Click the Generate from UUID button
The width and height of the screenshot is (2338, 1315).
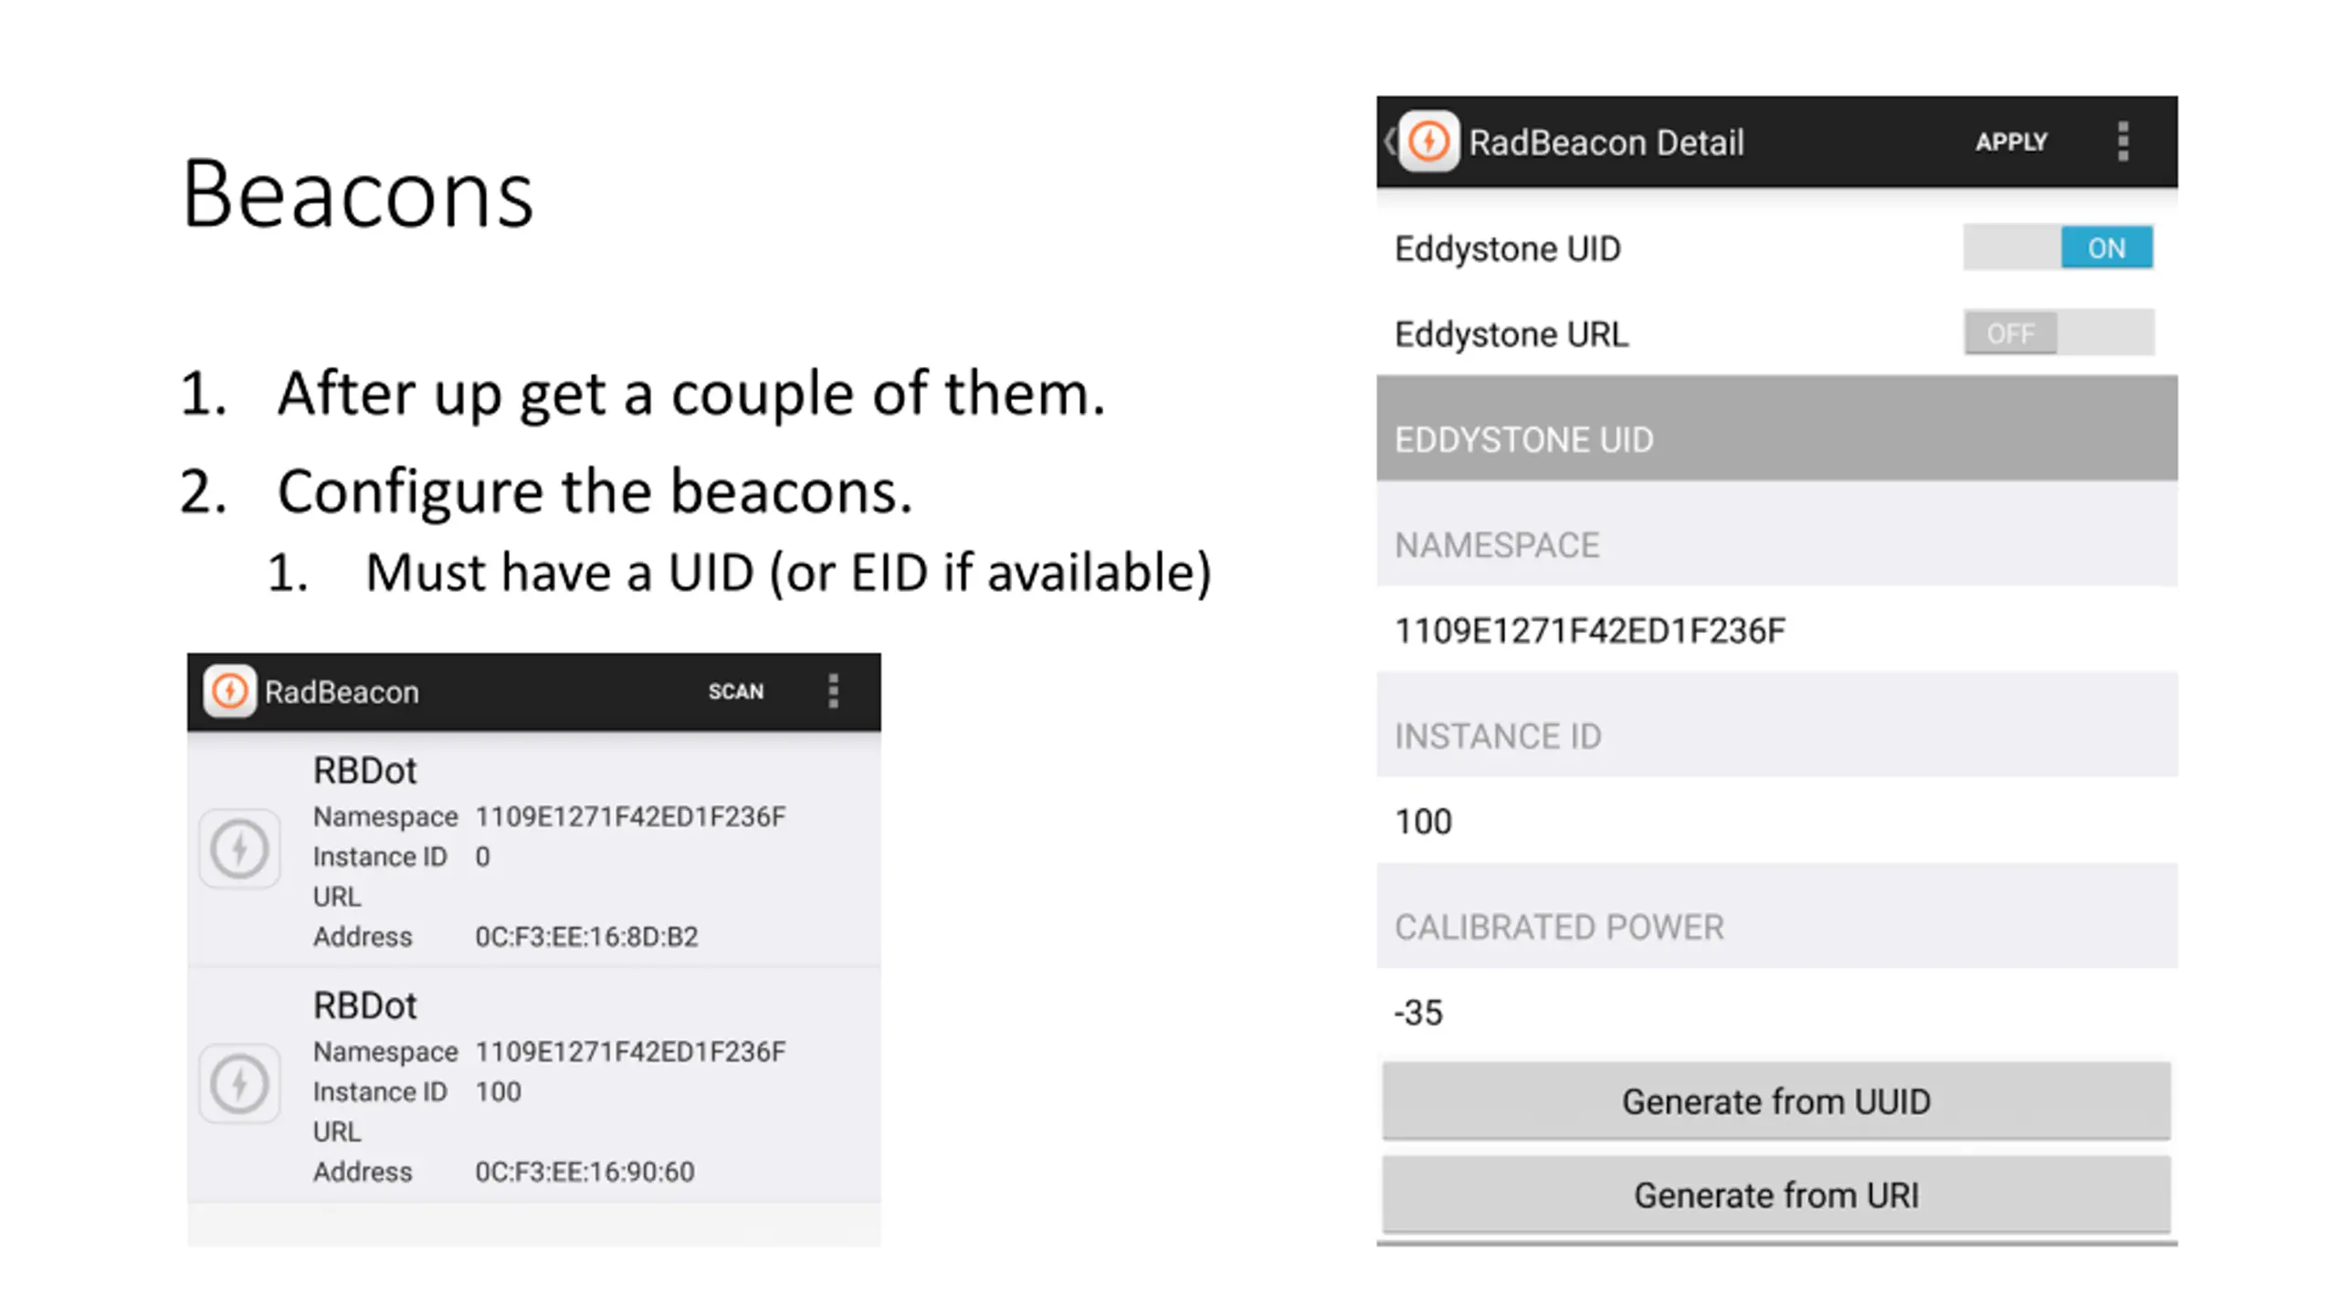(1776, 1101)
